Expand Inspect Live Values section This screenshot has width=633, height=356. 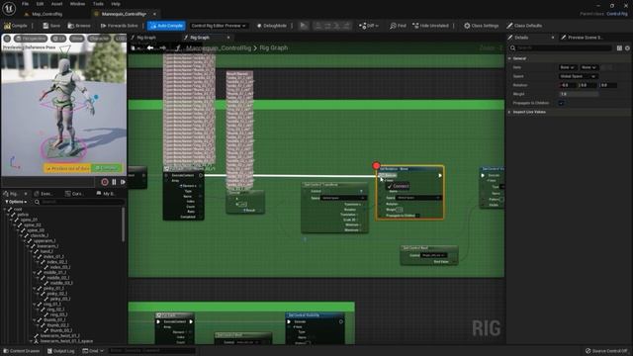[x=509, y=112]
